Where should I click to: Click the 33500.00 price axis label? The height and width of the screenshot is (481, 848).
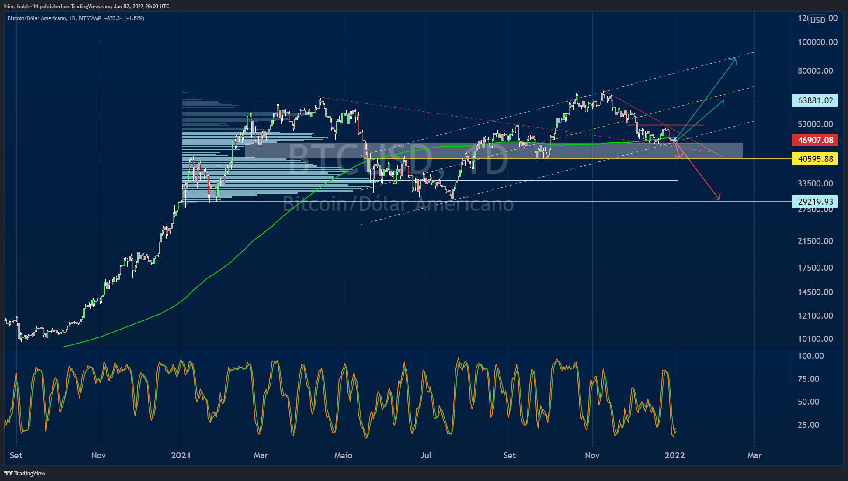click(x=815, y=183)
